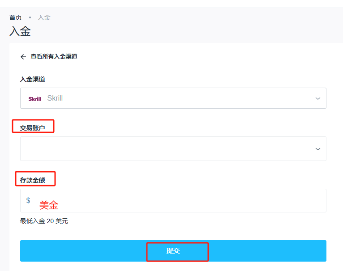Click the back arrow icon

click(23, 57)
